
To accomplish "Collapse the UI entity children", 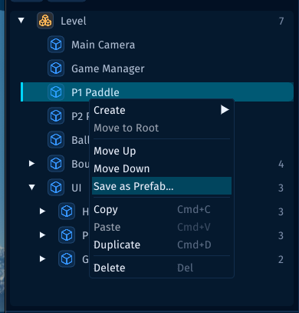I will [32, 187].
